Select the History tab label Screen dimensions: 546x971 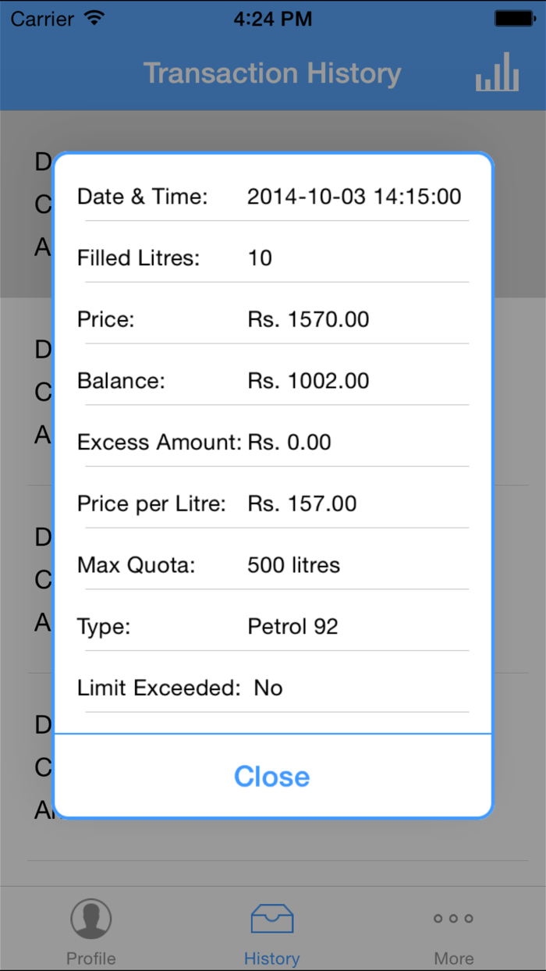(271, 959)
